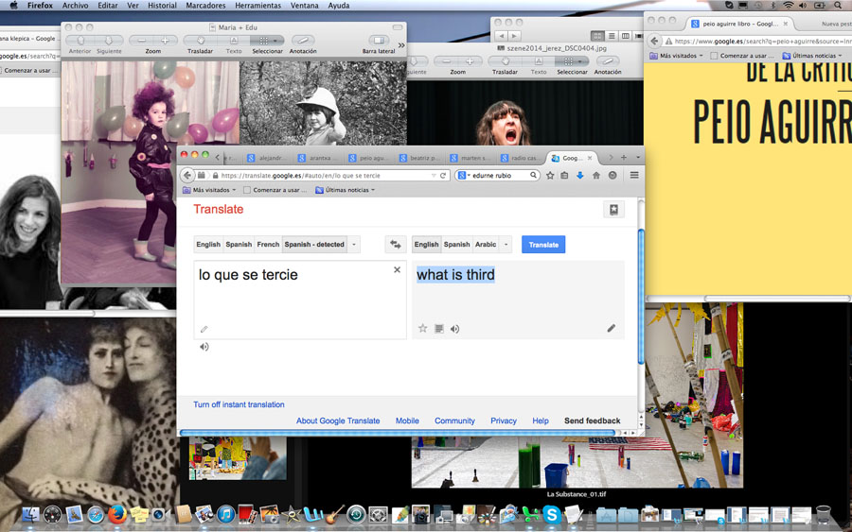Viewport: 852px width, 532px height.
Task: Open handwriting input pencil in source box
Action: click(204, 329)
